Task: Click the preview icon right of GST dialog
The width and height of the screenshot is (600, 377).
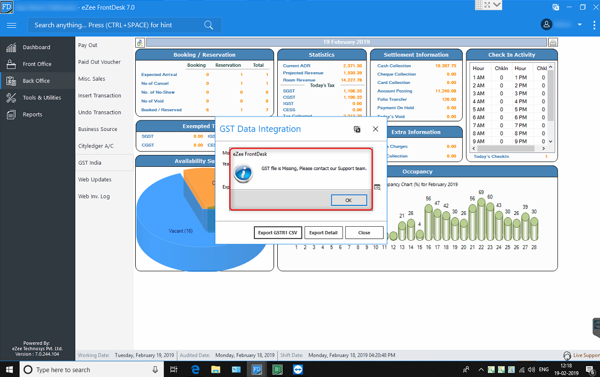Action: coord(377,187)
